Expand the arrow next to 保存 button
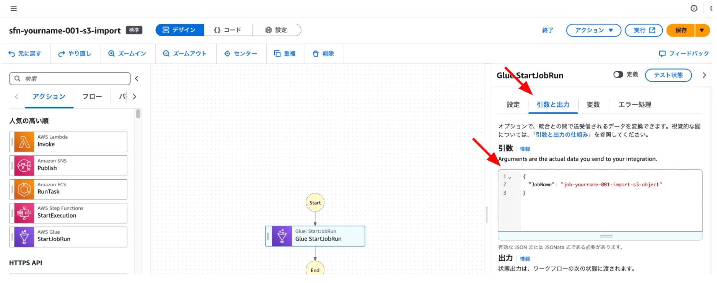 (702, 30)
